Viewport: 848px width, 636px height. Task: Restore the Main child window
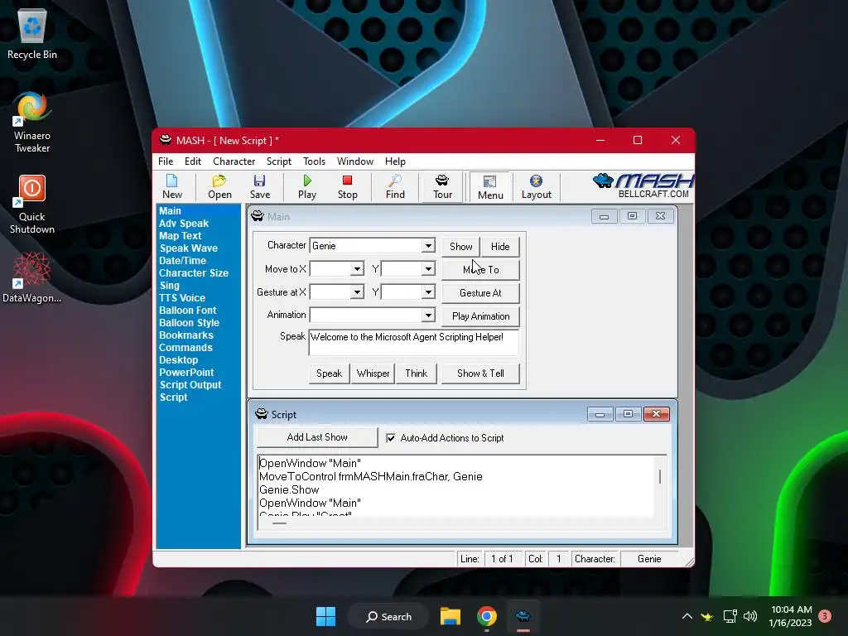tap(632, 216)
